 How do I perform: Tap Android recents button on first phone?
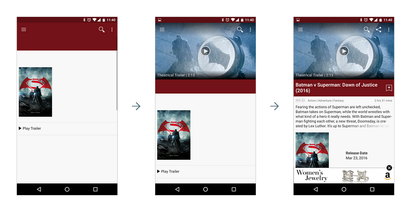(x=96, y=189)
